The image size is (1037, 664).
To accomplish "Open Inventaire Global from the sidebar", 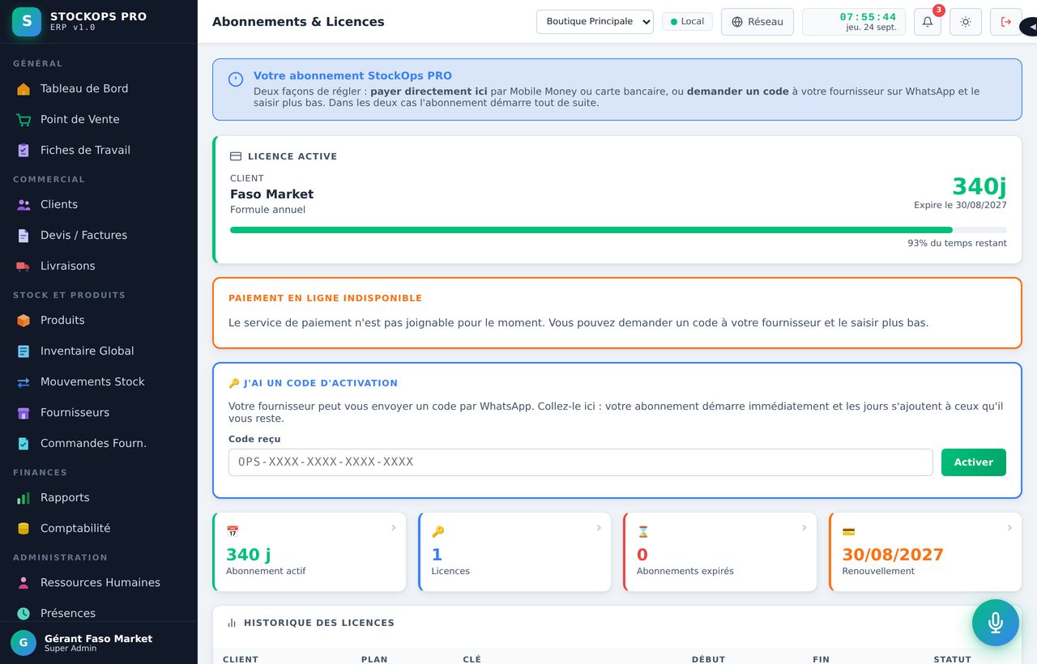I will coord(99,351).
